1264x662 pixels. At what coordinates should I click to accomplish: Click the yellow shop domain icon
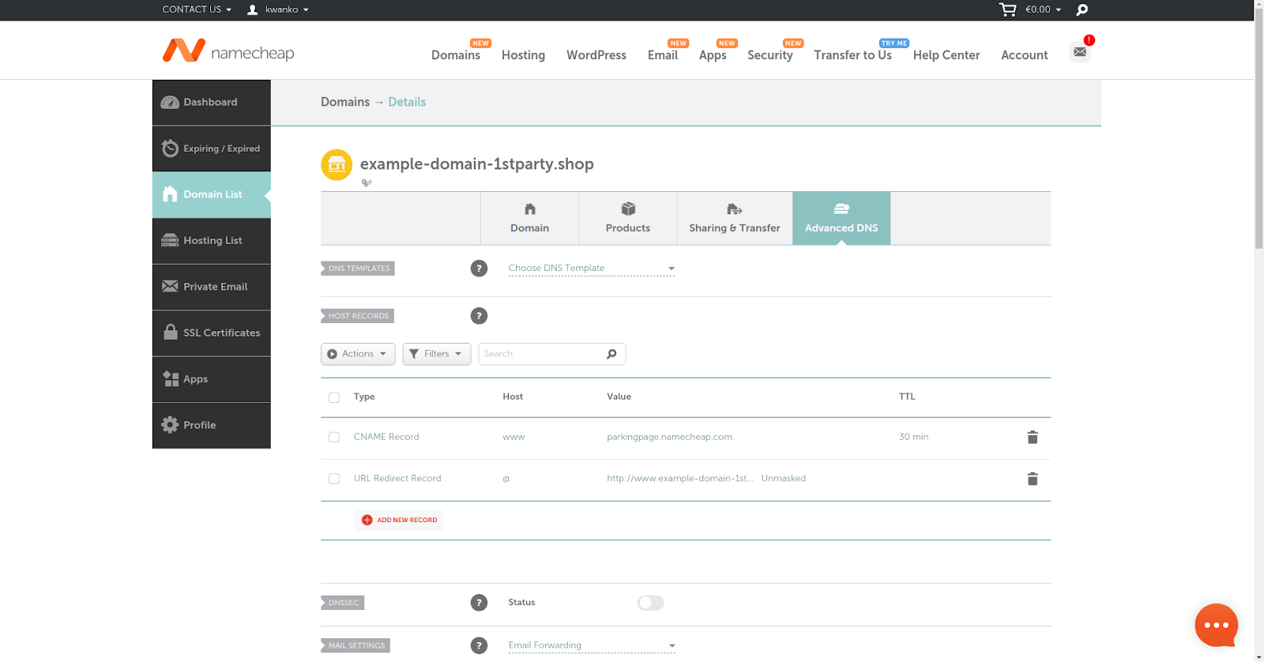pyautogui.click(x=337, y=164)
